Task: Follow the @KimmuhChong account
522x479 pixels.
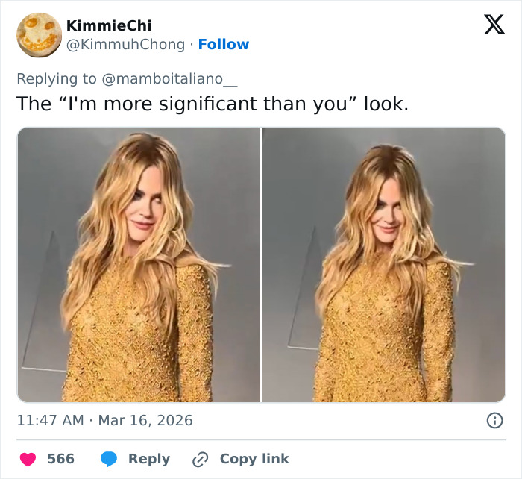Action: pyautogui.click(x=224, y=45)
